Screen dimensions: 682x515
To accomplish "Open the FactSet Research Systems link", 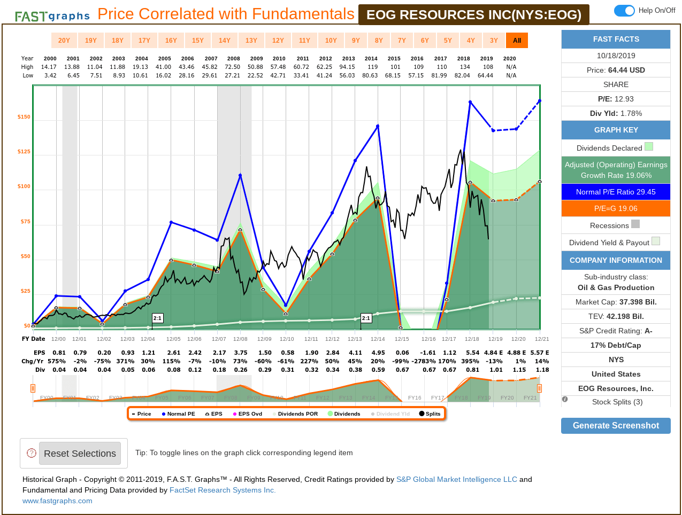I will point(223,490).
